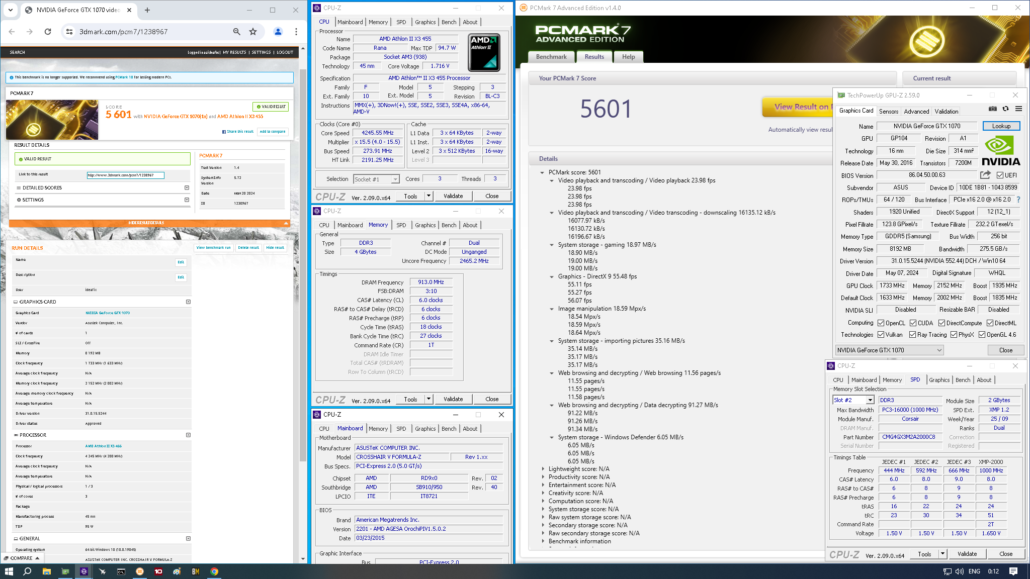
Task: Go back in the Chrome browser
Action: point(12,32)
